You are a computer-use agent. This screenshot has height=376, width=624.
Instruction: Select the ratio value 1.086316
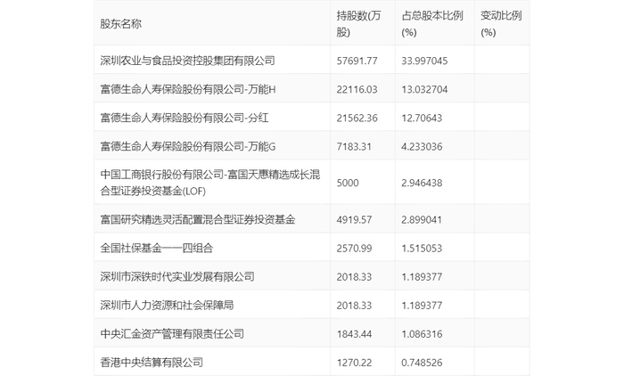coord(422,334)
